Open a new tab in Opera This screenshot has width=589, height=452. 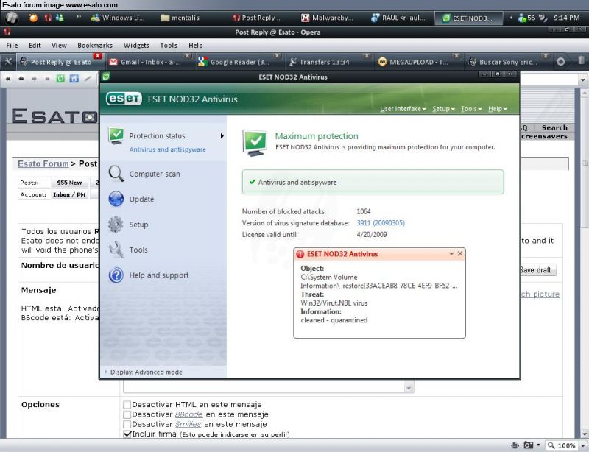pyautogui.click(x=561, y=61)
